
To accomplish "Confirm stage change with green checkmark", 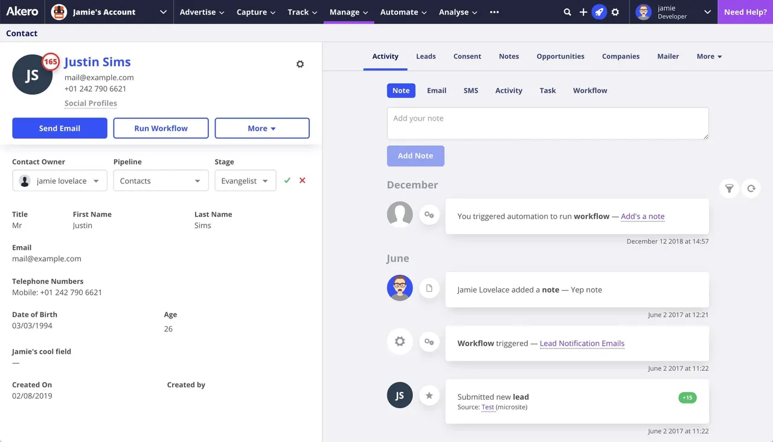I will click(287, 180).
